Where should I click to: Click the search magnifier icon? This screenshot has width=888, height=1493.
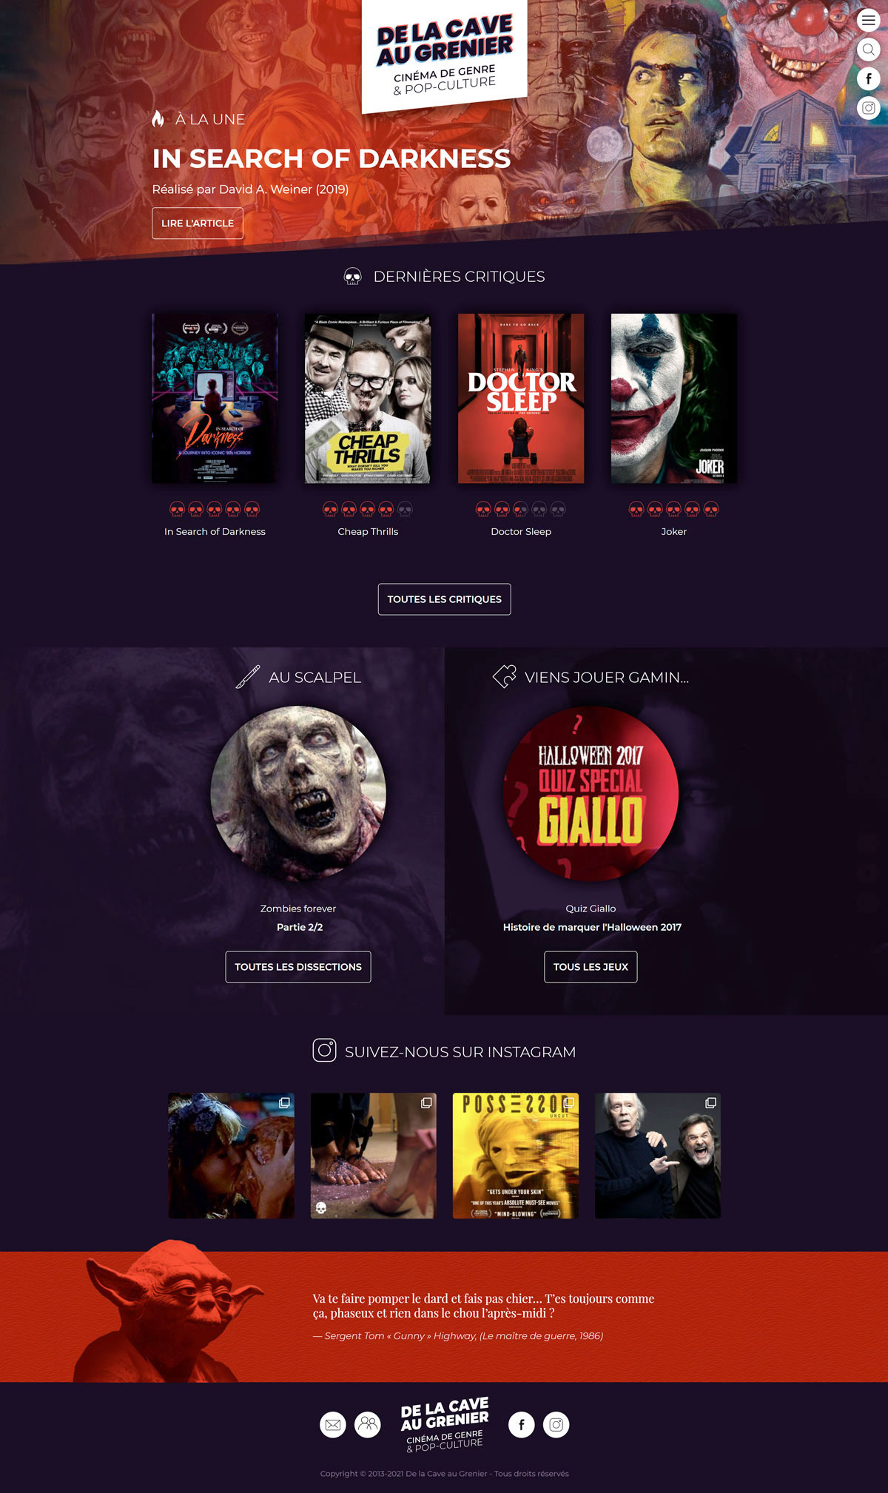pos(868,50)
